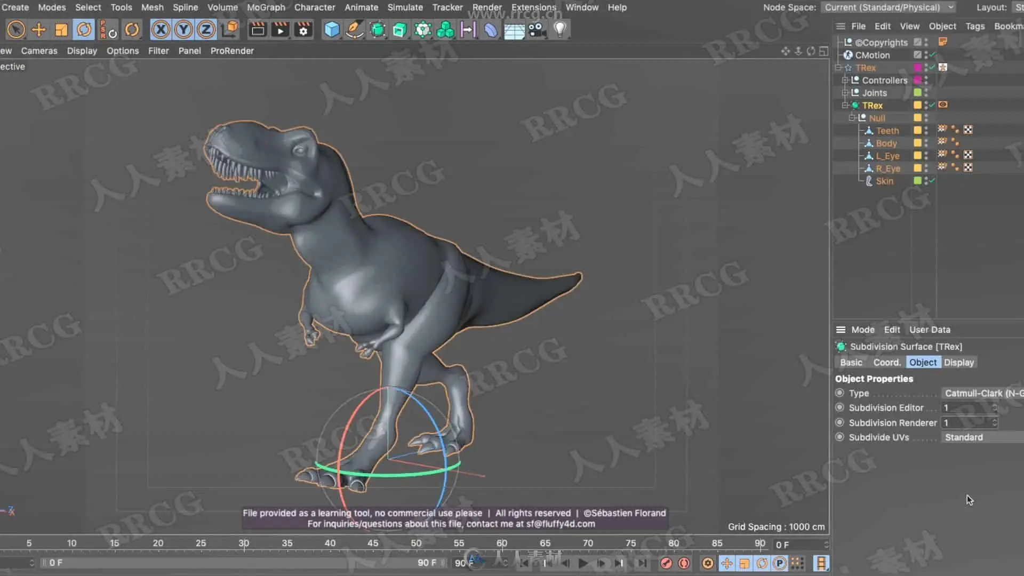1024x576 pixels.
Task: Toggle CMotion enable checkmark
Action: [932, 55]
